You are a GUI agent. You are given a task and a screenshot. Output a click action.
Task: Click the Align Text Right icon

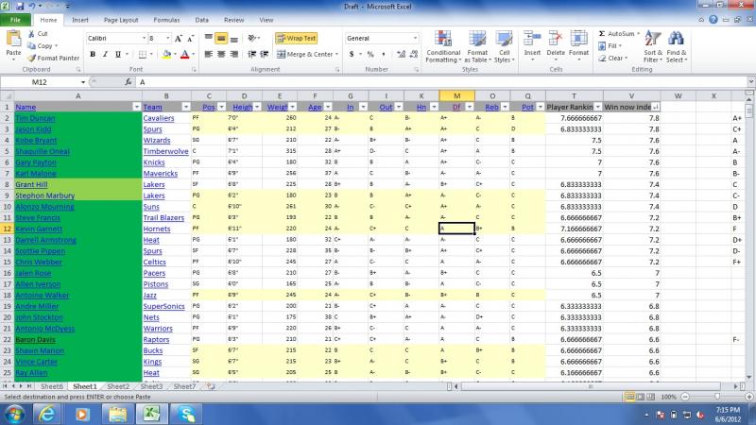point(233,55)
